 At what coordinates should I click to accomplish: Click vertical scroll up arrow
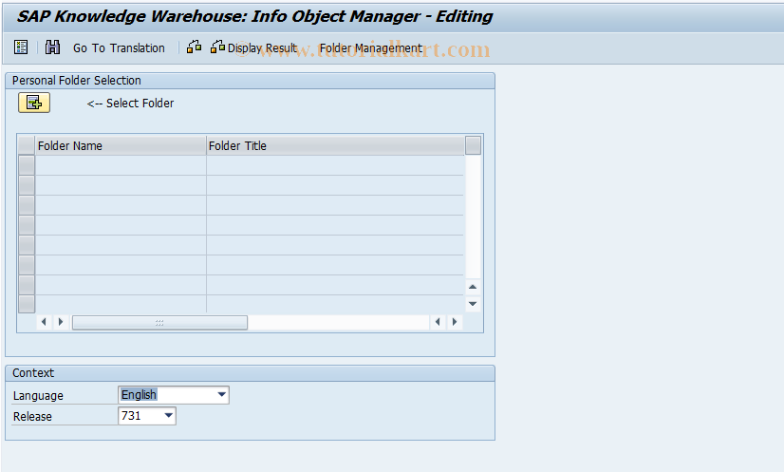click(x=473, y=287)
